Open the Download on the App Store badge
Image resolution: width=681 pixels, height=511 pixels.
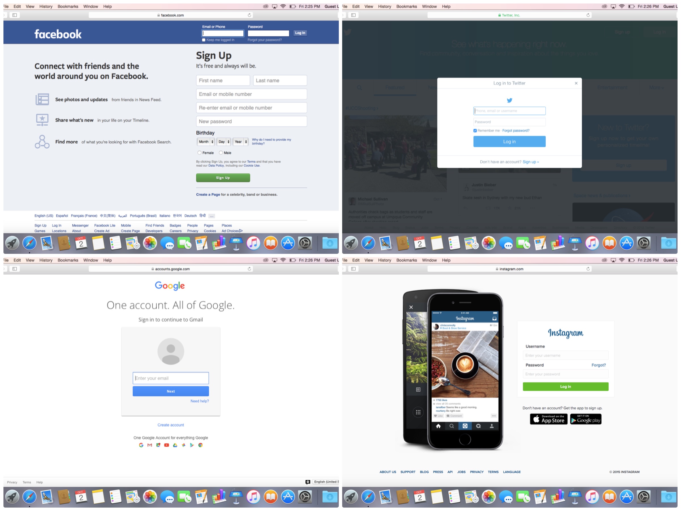point(548,419)
